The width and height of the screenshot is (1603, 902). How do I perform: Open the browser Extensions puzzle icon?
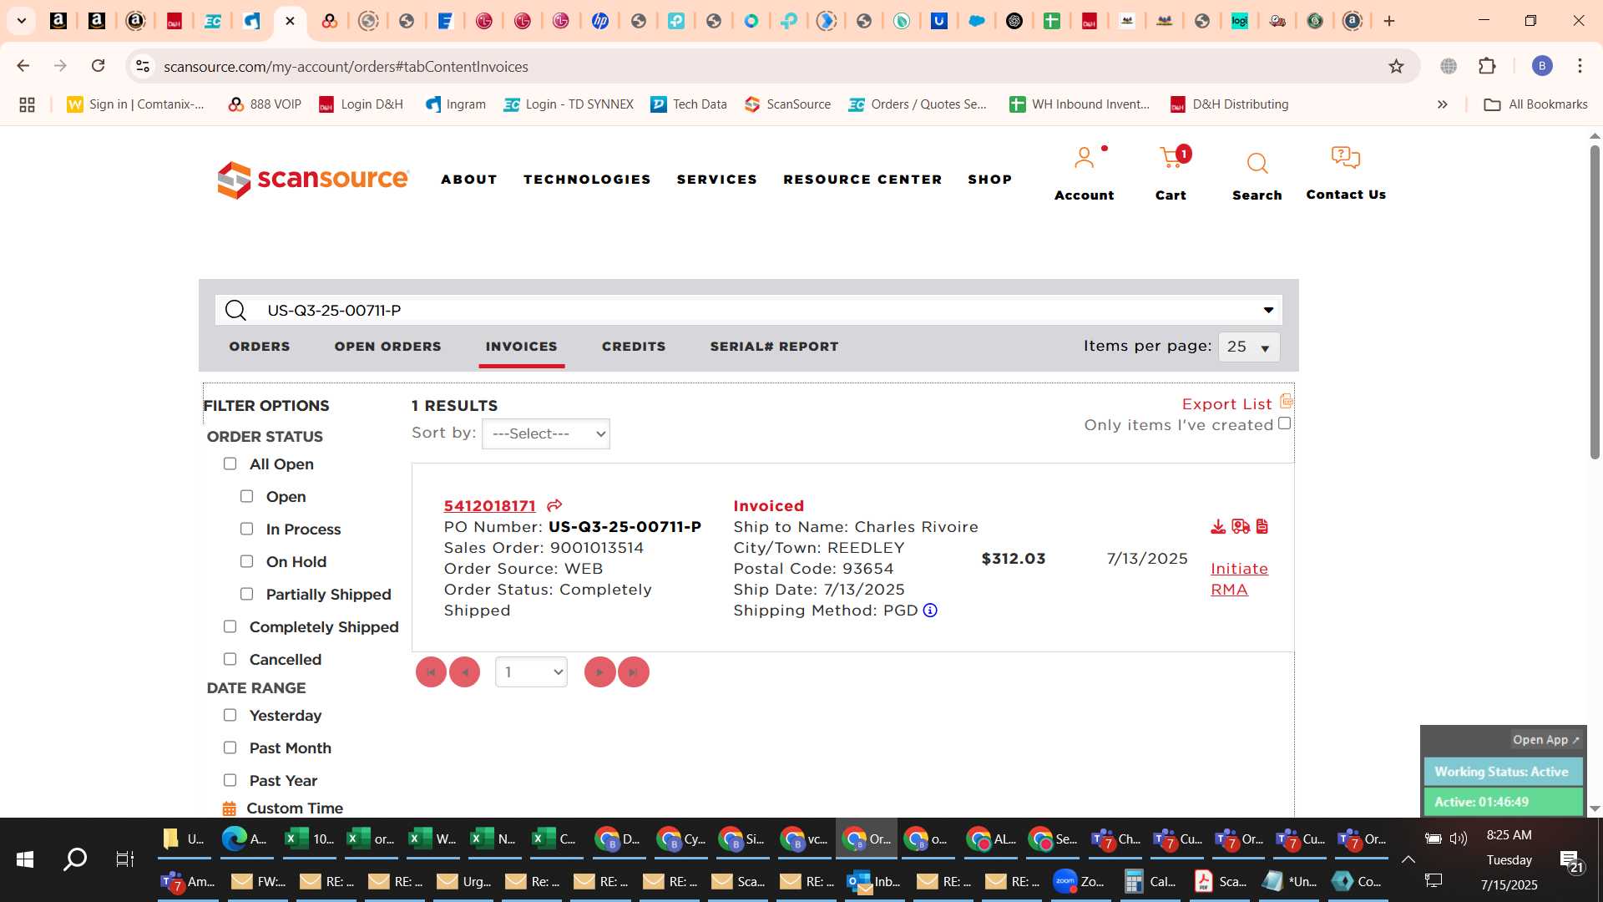coord(1487,66)
